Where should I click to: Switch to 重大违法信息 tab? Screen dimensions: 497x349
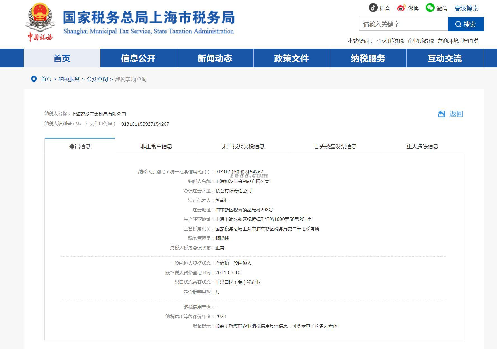pos(422,146)
